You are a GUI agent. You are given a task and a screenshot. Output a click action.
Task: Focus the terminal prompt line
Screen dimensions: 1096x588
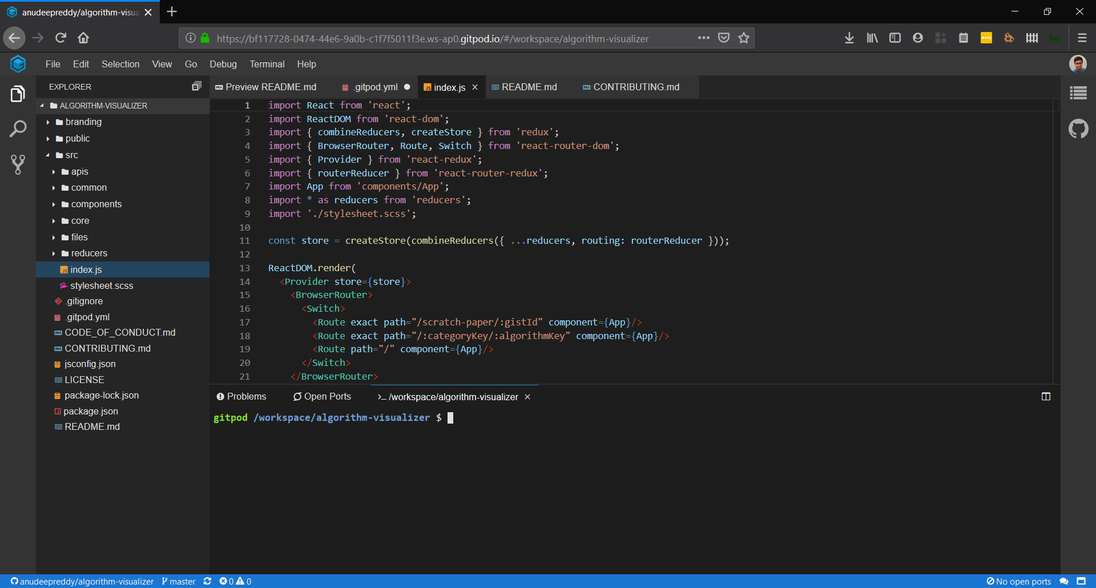click(x=333, y=417)
